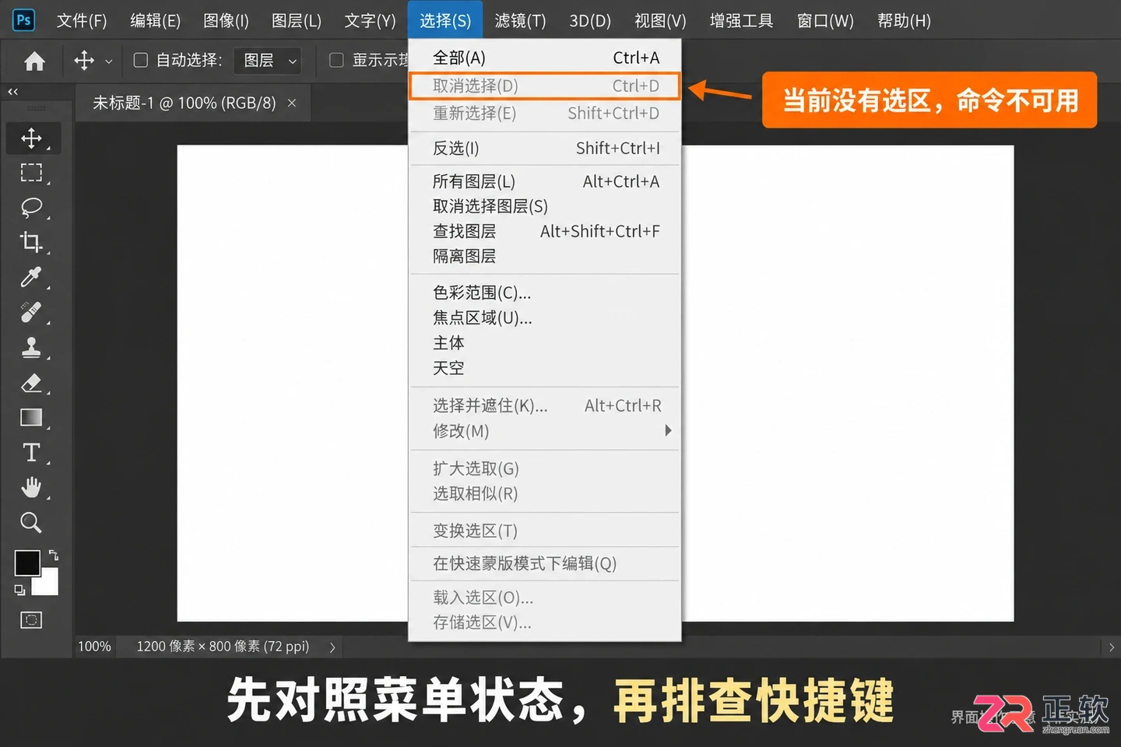
Task: Toggle the 自动选择 checkbox
Action: click(x=141, y=60)
